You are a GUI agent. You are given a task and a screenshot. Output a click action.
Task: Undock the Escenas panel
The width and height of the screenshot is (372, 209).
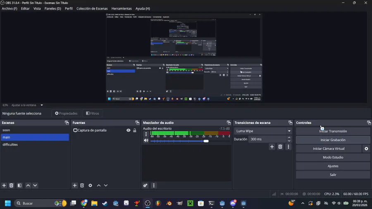[67, 123]
